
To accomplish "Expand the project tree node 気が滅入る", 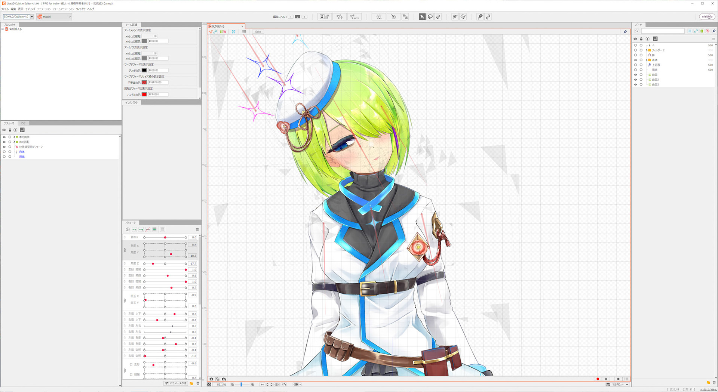I will 3,29.
